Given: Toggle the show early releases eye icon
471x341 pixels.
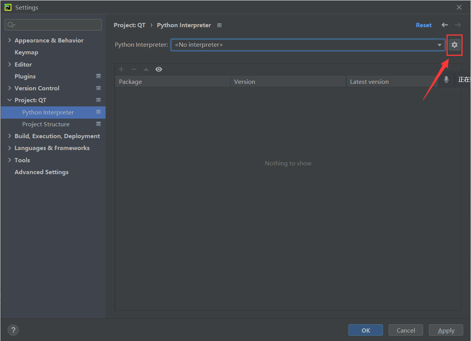Looking at the screenshot, I should click(x=159, y=69).
